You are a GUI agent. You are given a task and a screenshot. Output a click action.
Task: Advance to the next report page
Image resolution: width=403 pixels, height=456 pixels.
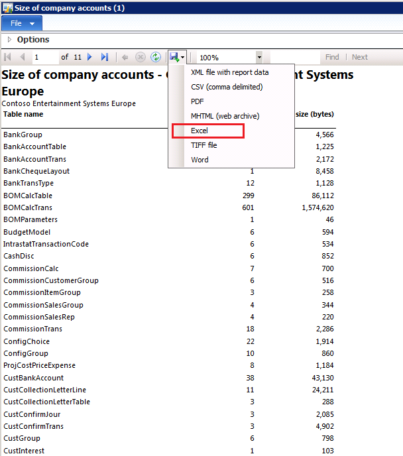point(90,58)
